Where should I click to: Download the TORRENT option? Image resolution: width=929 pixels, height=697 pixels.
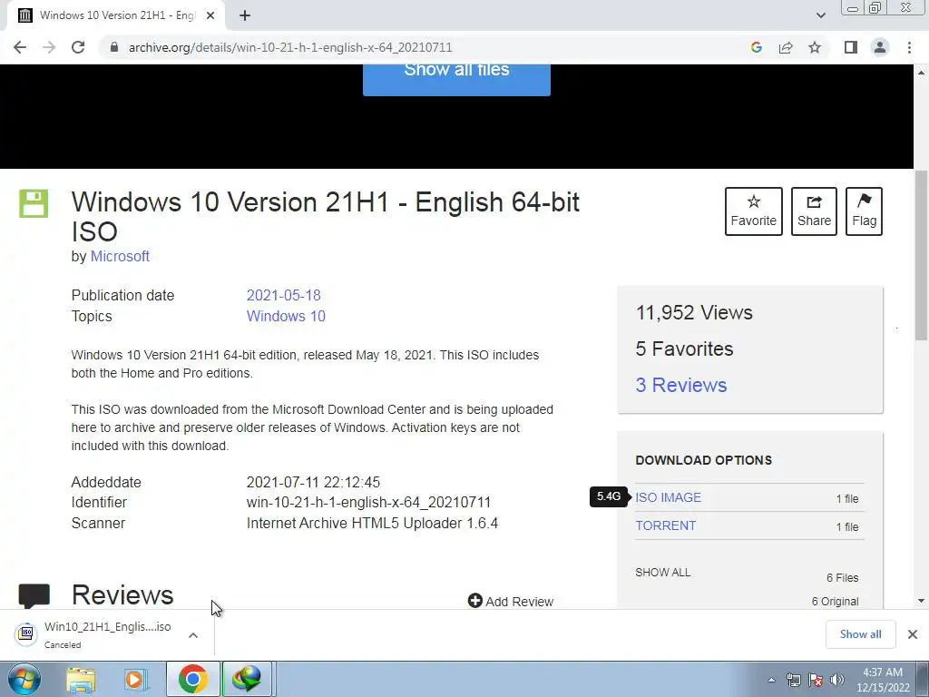click(x=665, y=525)
